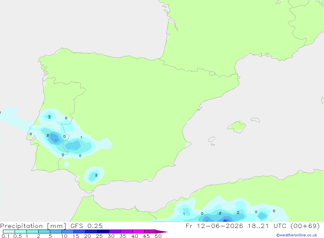Click the 25–30 mm navy legend swatch
Screen dimensions: 324x238
pos(103,232)
